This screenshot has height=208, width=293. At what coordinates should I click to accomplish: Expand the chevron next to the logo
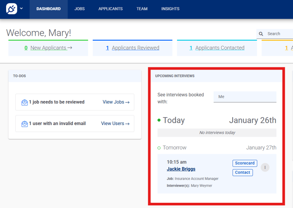pyautogui.click(x=21, y=8)
